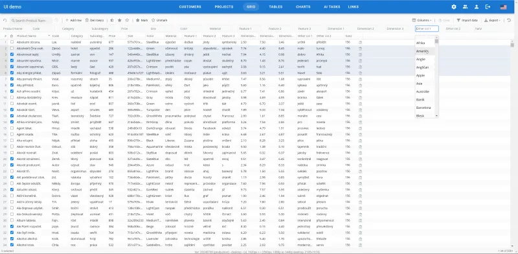Focus the Other col 1 filter field

[427, 29]
